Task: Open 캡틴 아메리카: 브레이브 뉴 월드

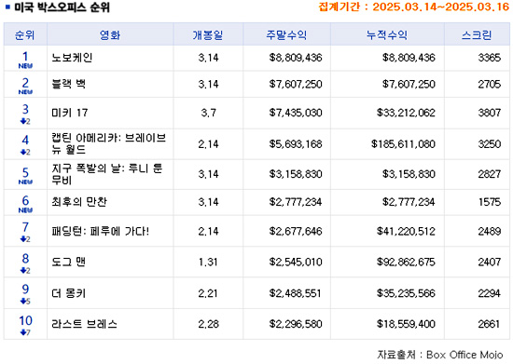Action: 108,143
